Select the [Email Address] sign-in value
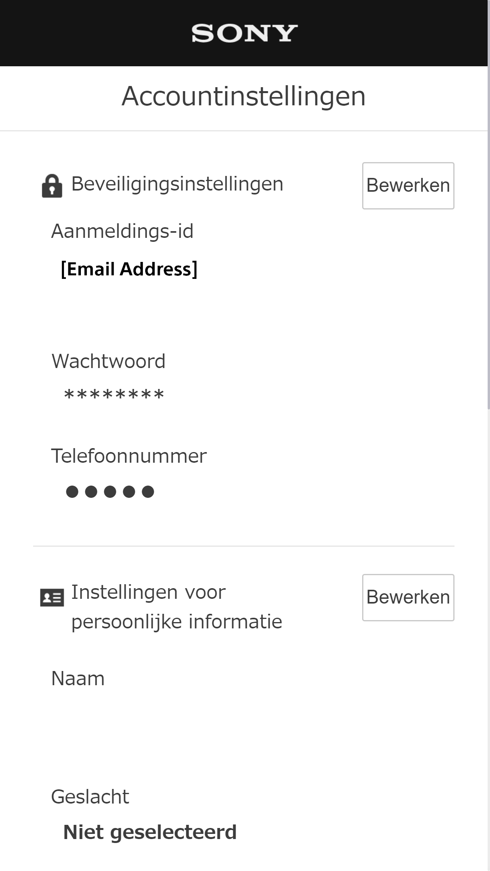Image resolution: width=490 pixels, height=871 pixels. tap(129, 269)
